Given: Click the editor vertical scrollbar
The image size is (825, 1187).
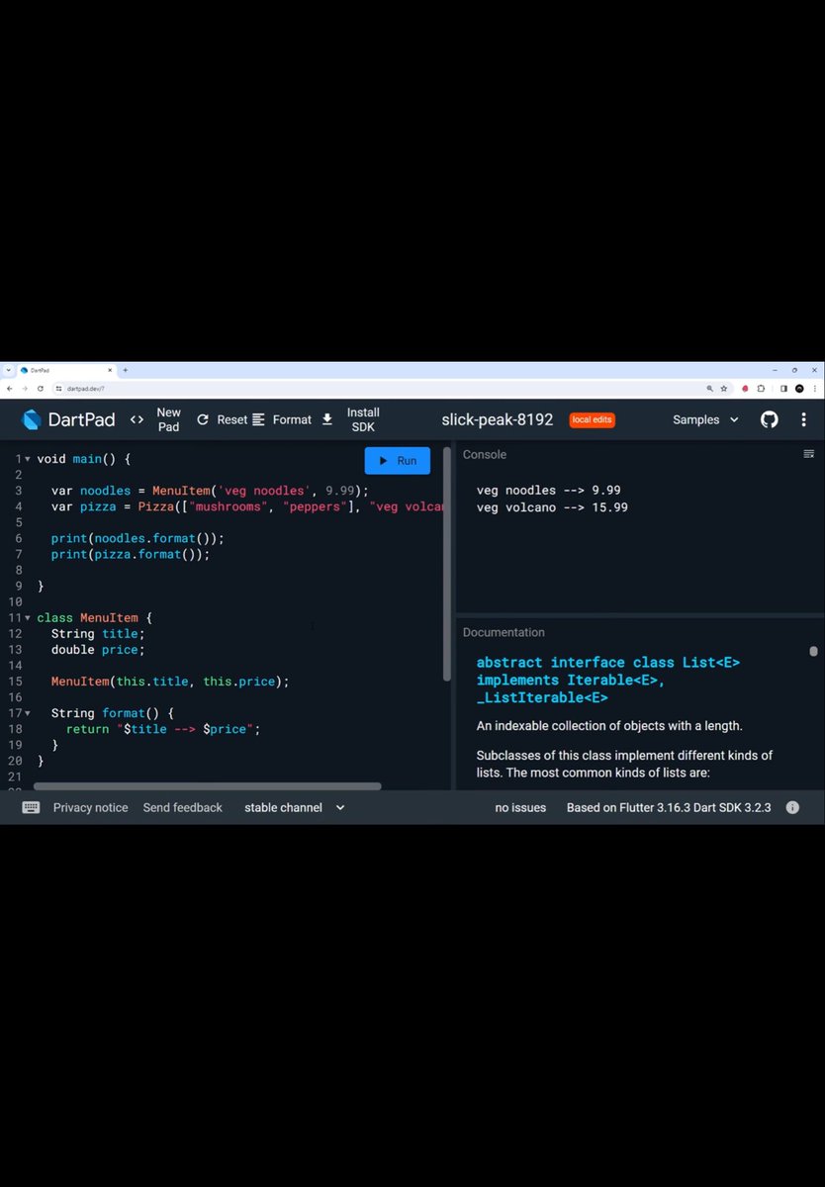Looking at the screenshot, I should [x=446, y=564].
